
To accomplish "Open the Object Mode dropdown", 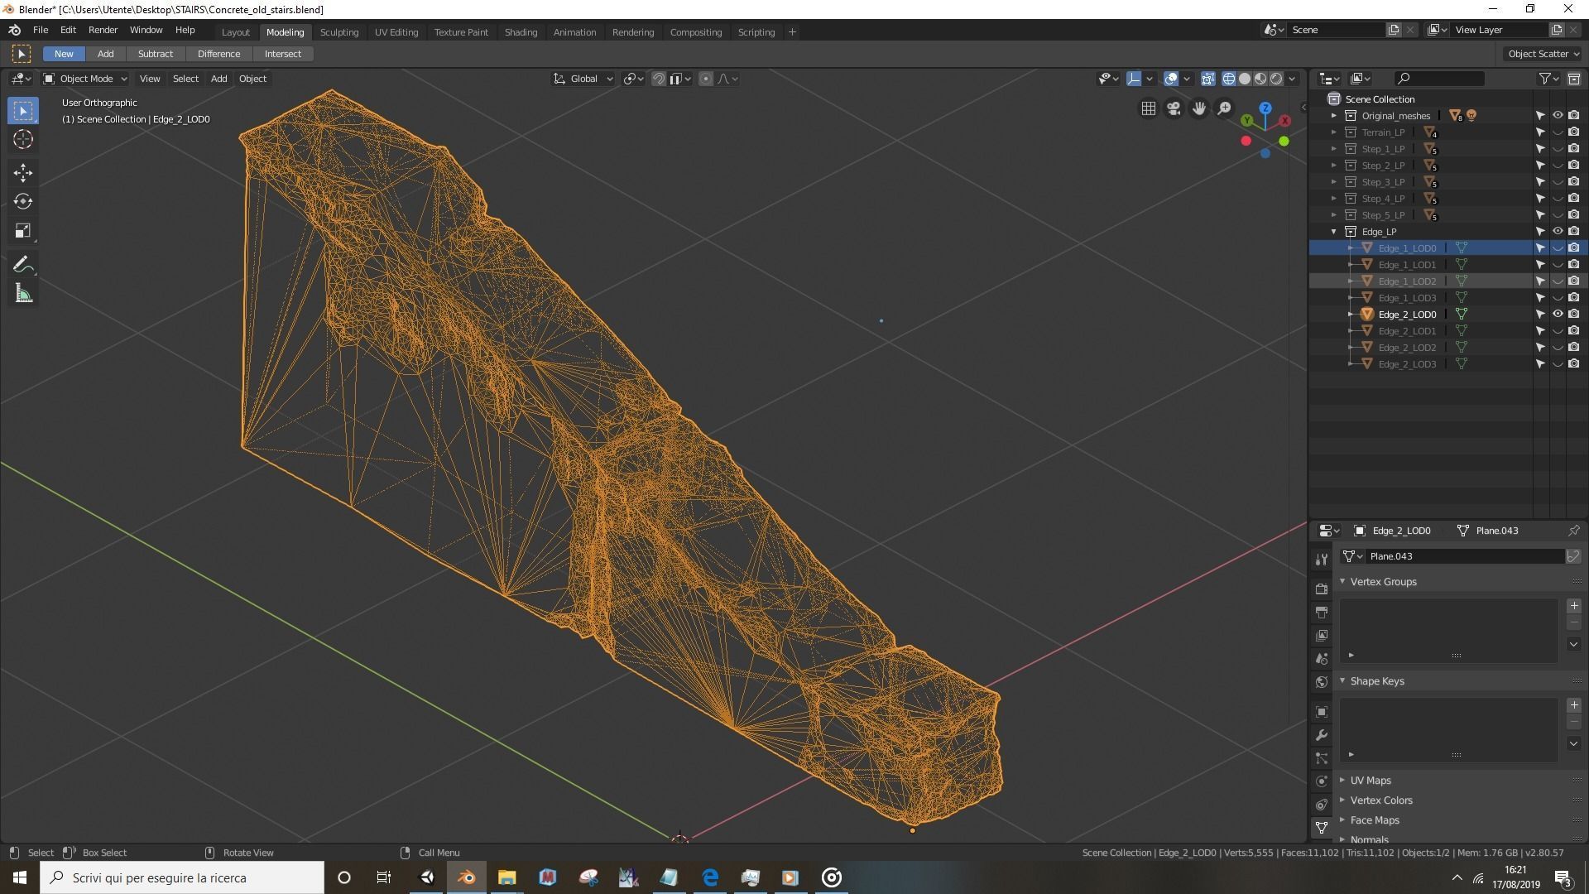I will (85, 79).
